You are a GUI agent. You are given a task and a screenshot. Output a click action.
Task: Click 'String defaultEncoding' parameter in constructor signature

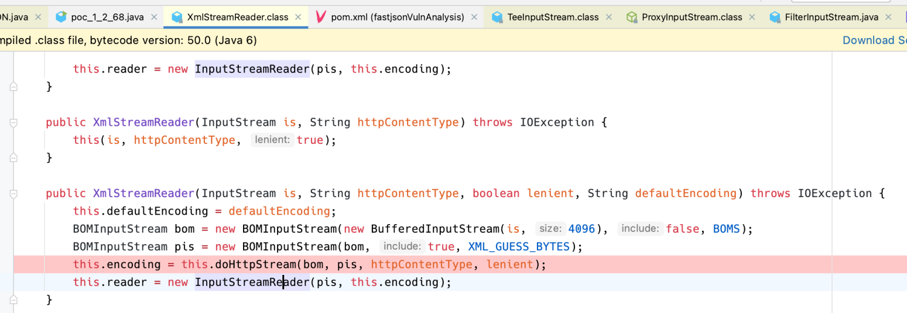(662, 193)
